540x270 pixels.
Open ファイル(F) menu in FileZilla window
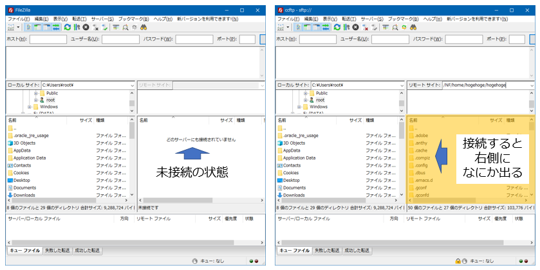coord(19,19)
